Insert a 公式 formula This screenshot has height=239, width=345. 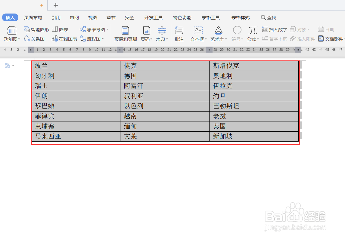[x=253, y=34]
